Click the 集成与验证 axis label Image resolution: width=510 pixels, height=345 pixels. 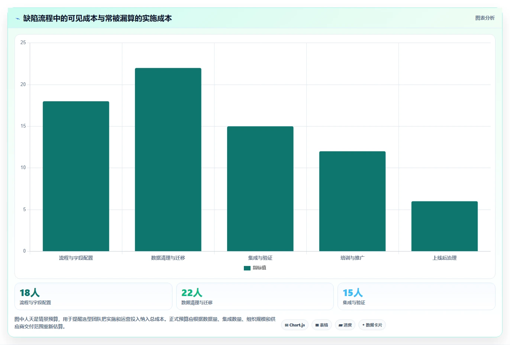(x=260, y=258)
